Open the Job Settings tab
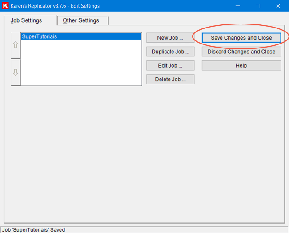Screen dimensions: 289x233 pos(26,20)
